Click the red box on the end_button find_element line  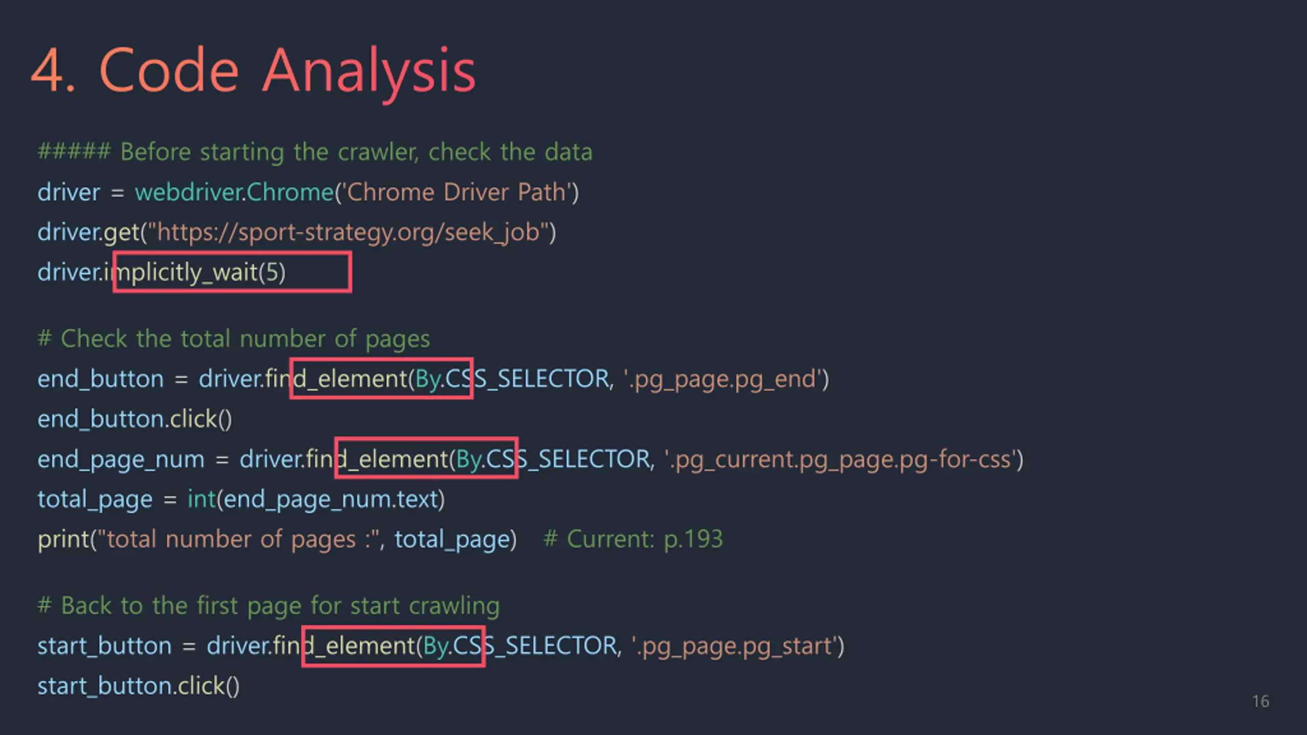tap(381, 378)
